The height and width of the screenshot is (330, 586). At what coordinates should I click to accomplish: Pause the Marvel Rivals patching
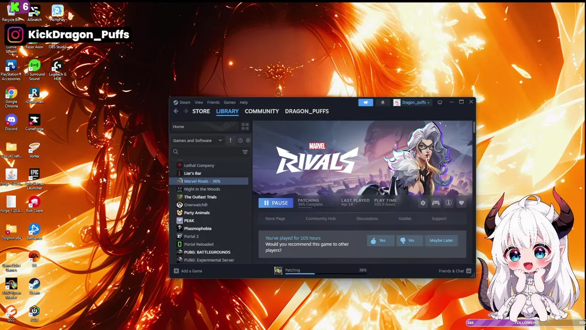click(276, 203)
